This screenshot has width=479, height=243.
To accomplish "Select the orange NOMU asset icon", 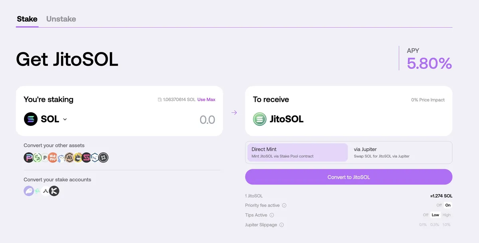I will click(53, 157).
